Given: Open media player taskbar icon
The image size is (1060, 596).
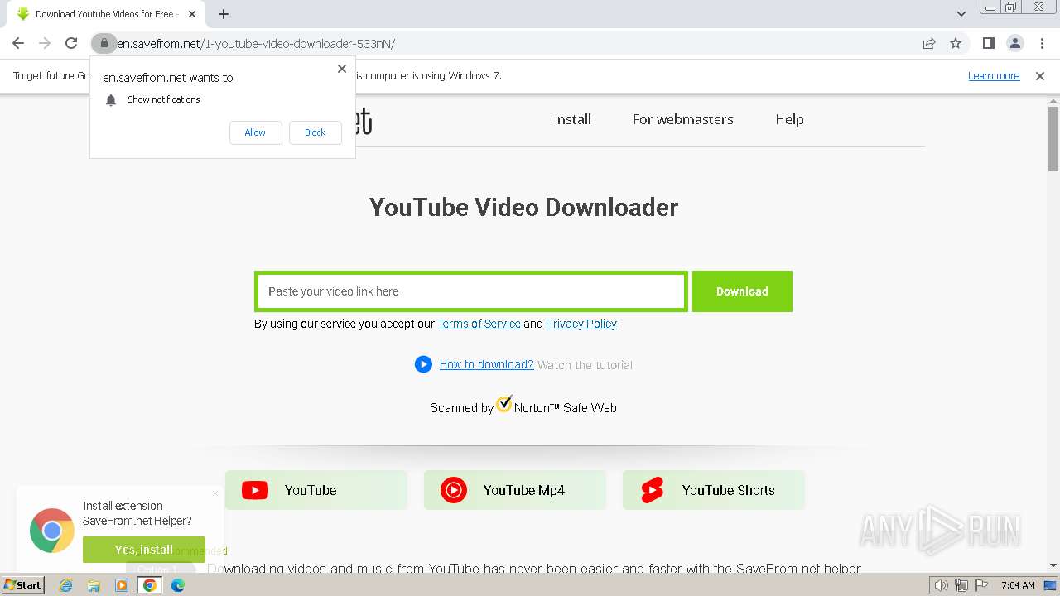Looking at the screenshot, I should pyautogui.click(x=122, y=584).
